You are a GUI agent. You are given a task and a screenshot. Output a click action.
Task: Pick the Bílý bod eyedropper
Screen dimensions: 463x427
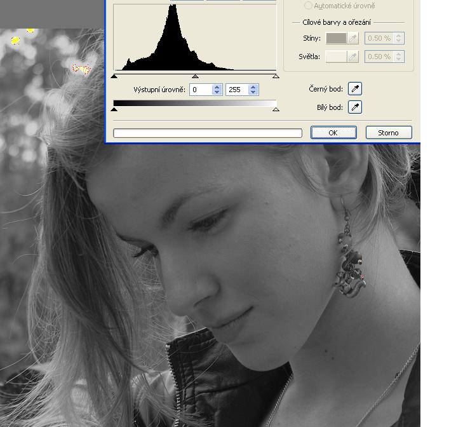click(355, 107)
